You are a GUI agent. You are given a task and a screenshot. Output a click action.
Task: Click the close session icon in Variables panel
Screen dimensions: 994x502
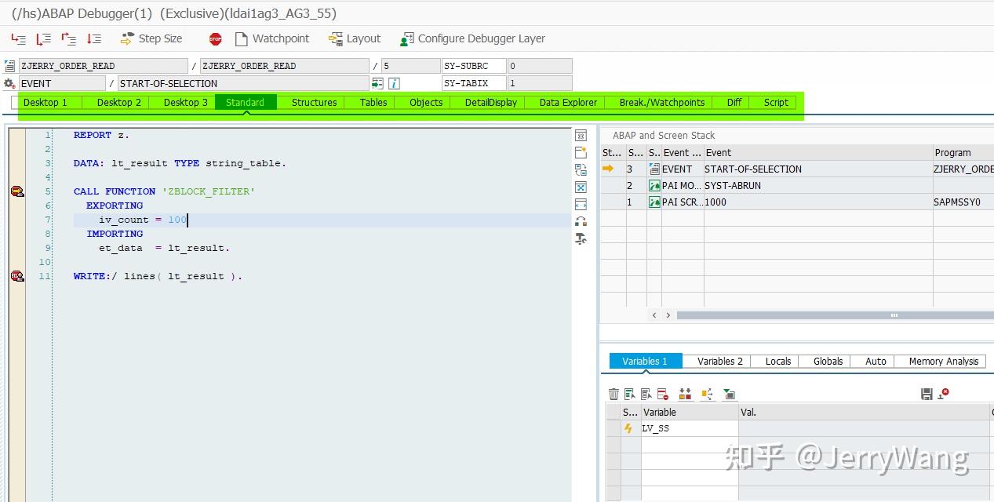click(941, 393)
